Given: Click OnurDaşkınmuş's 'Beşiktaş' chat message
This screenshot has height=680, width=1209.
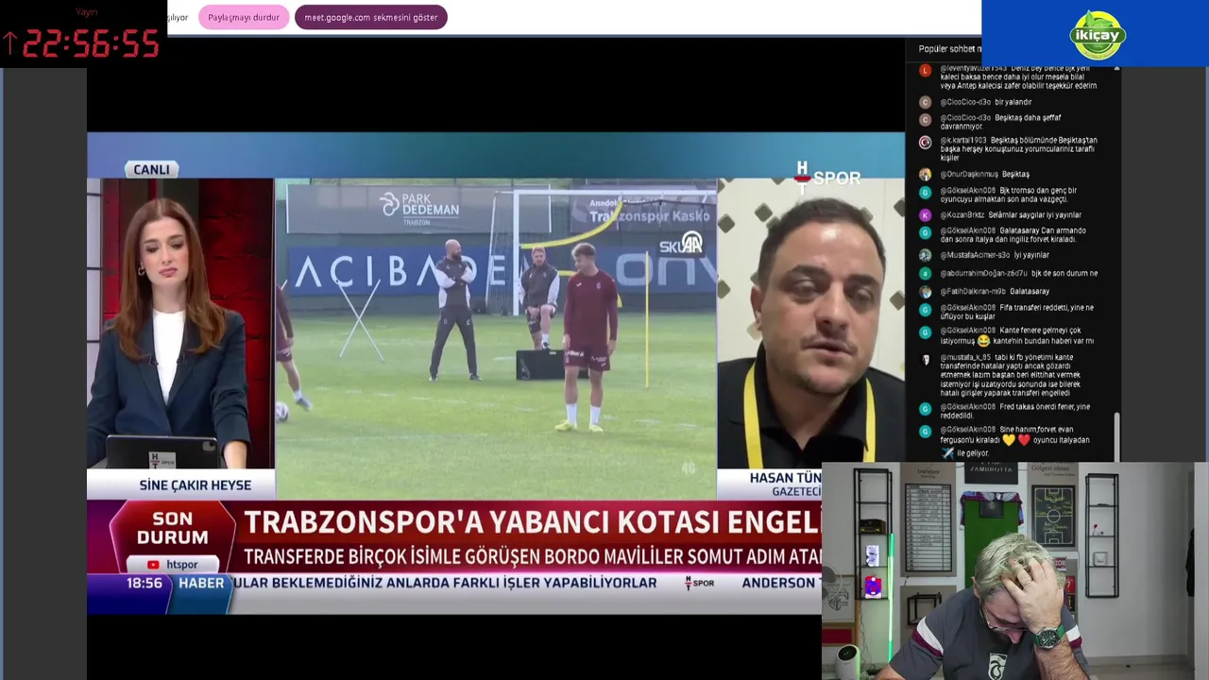Looking at the screenshot, I should pos(1015,175).
